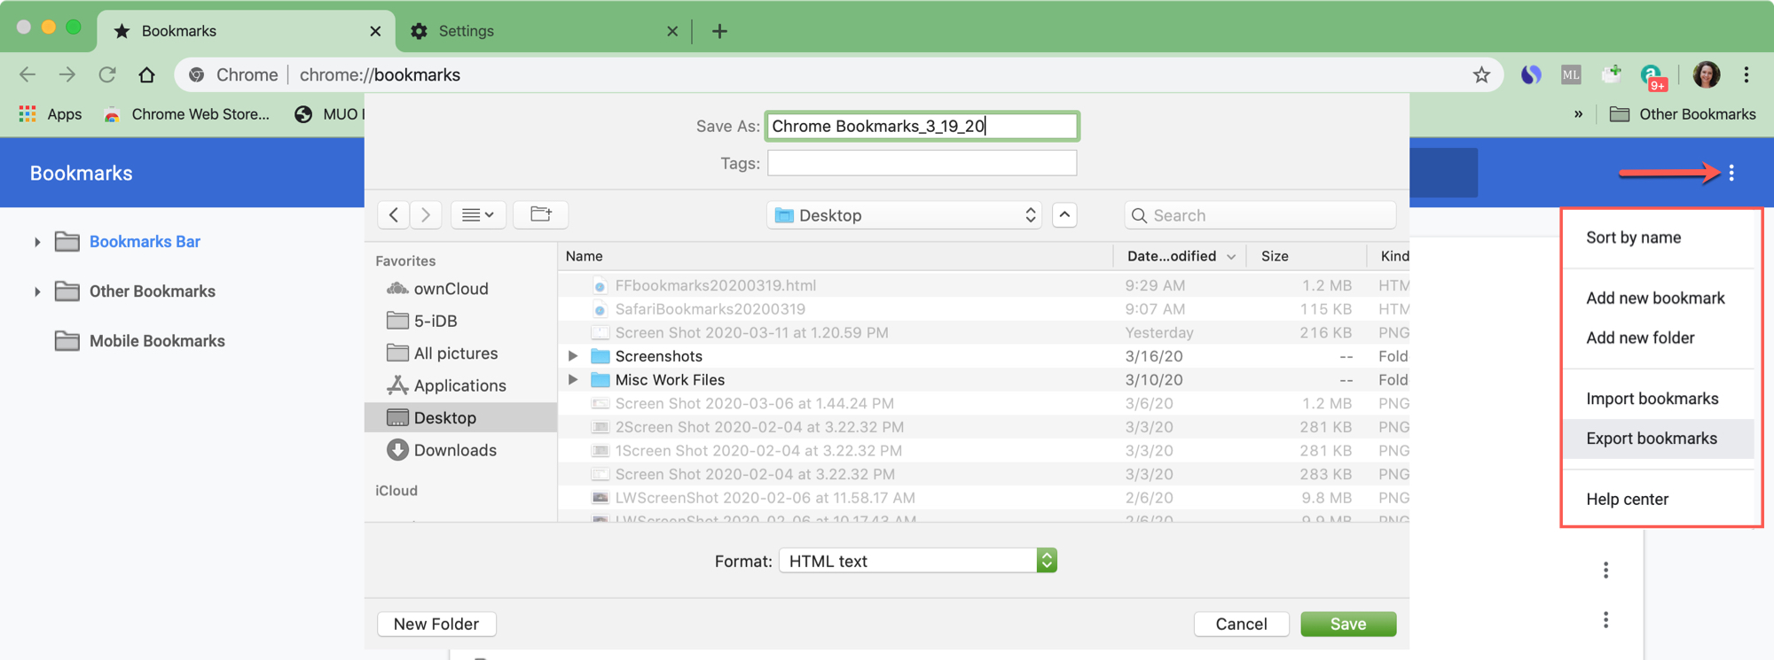This screenshot has height=660, width=1774.
Task: Click the green Save button
Action: coord(1348,624)
